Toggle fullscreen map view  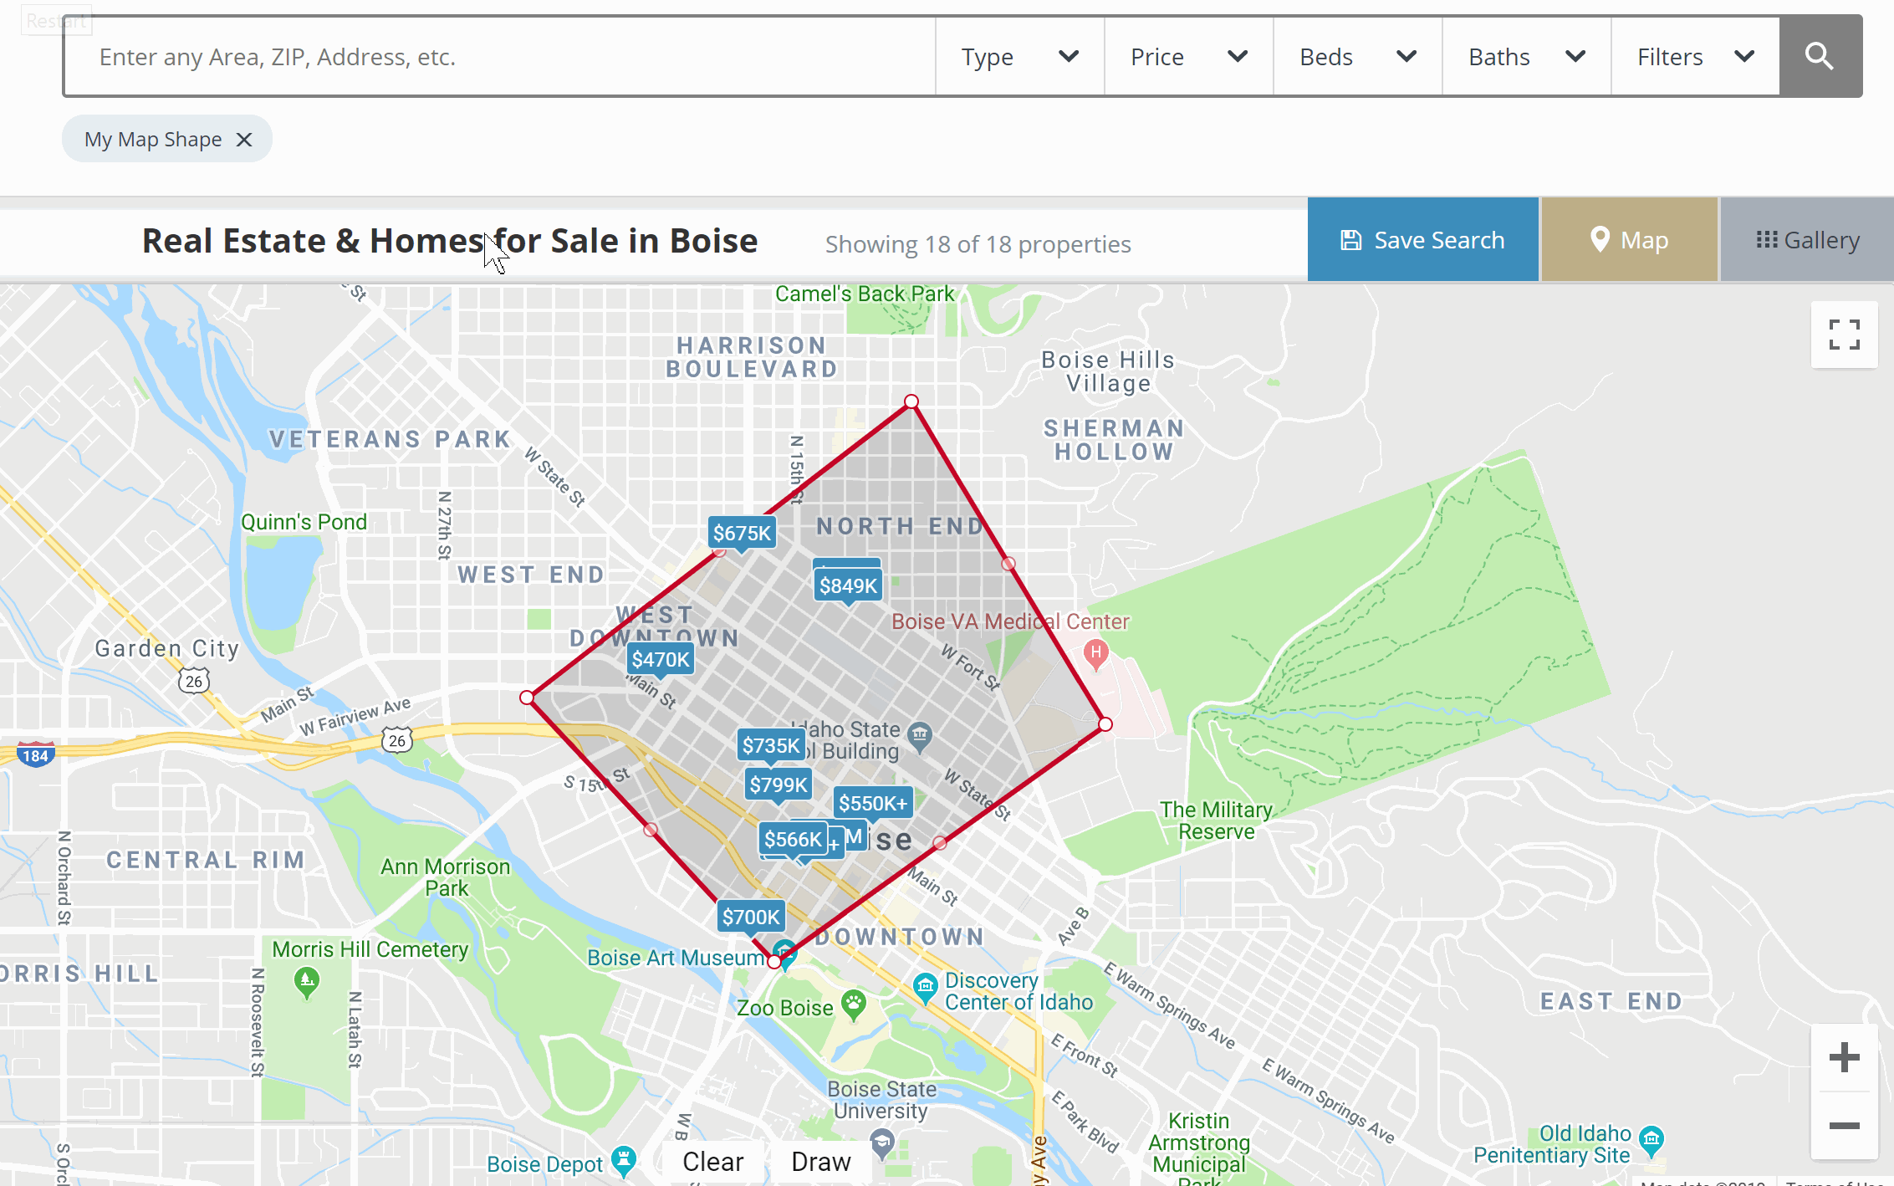point(1844,335)
